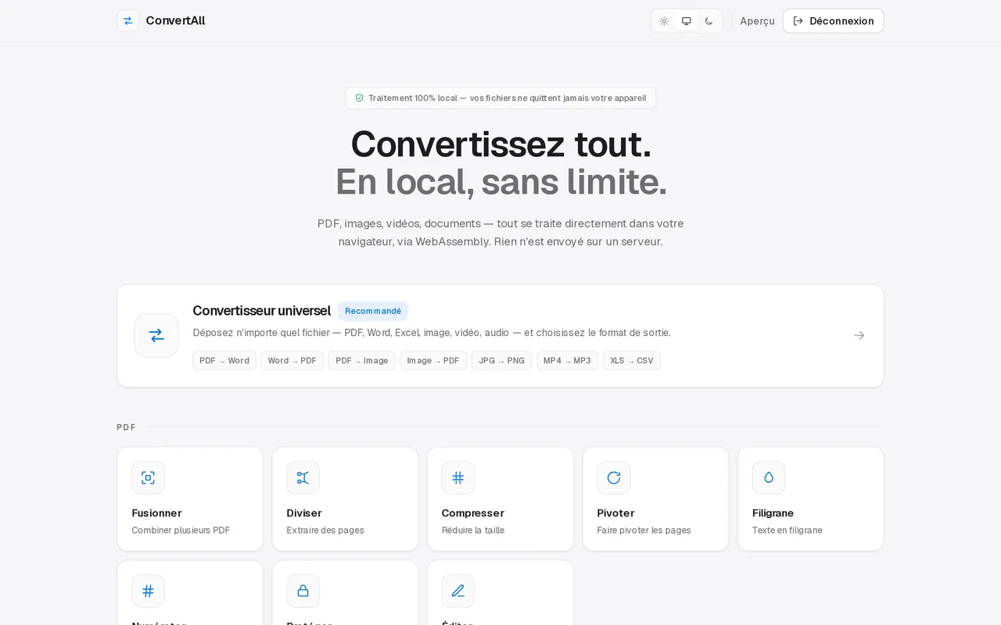Click the shield icon in local processing badge
The width and height of the screenshot is (1001, 625).
point(360,98)
